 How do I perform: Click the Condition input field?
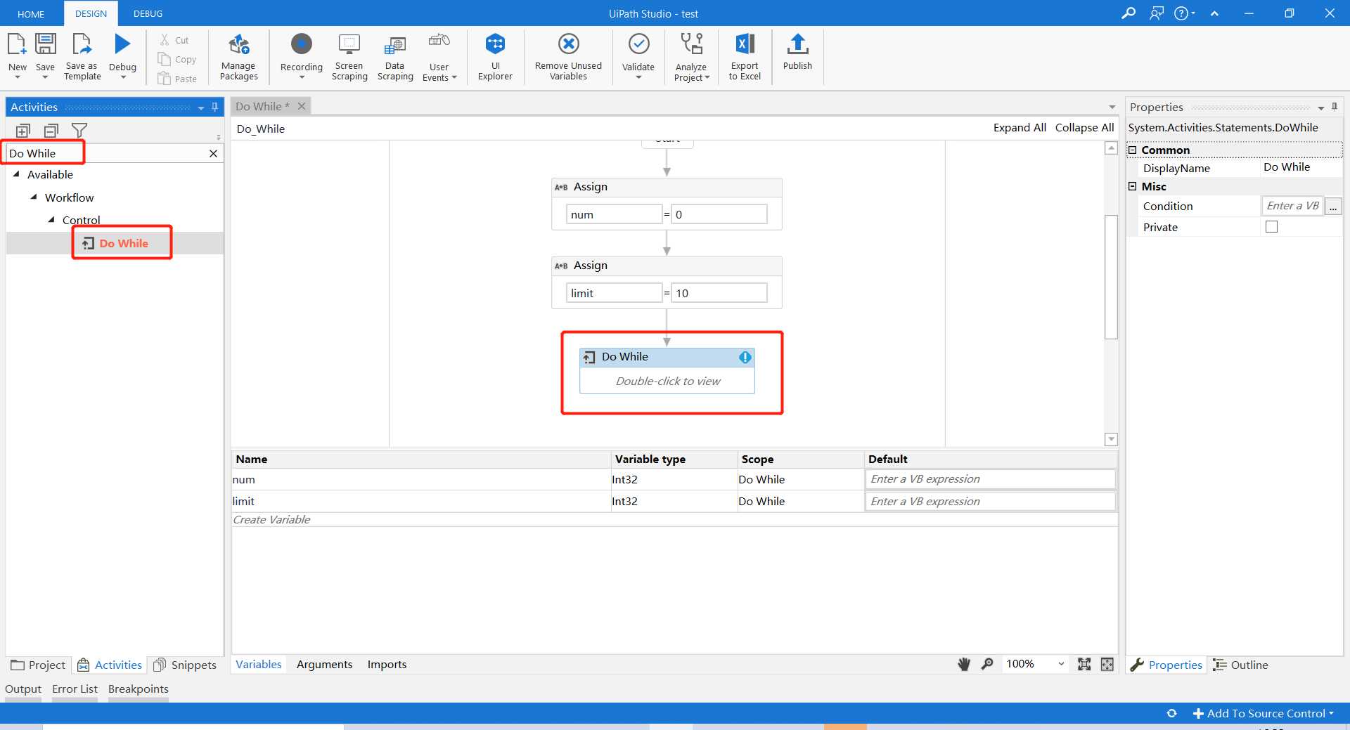(1292, 206)
